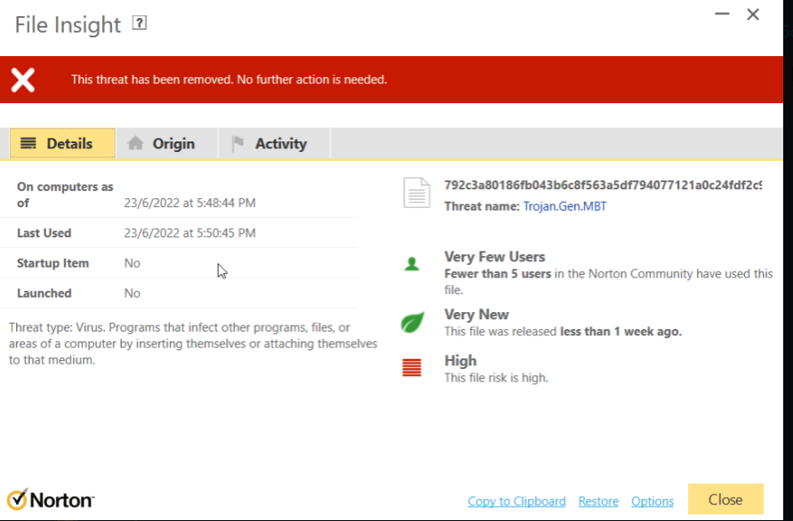Click the yellow Close button
Viewport: 793px width, 521px height.
point(725,500)
